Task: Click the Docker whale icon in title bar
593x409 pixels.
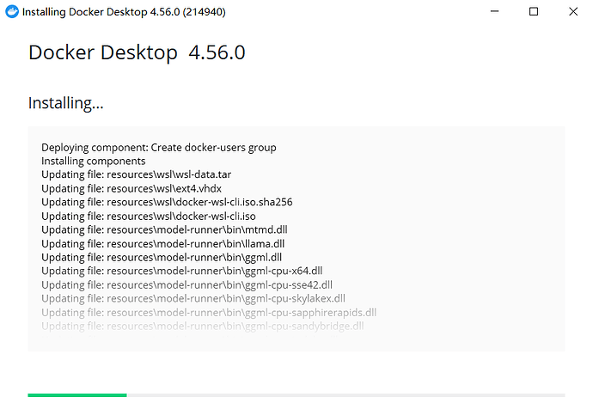Action: (x=12, y=12)
